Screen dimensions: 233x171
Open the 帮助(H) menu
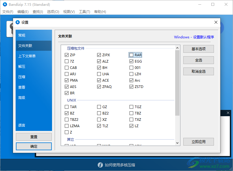coord(100,12)
